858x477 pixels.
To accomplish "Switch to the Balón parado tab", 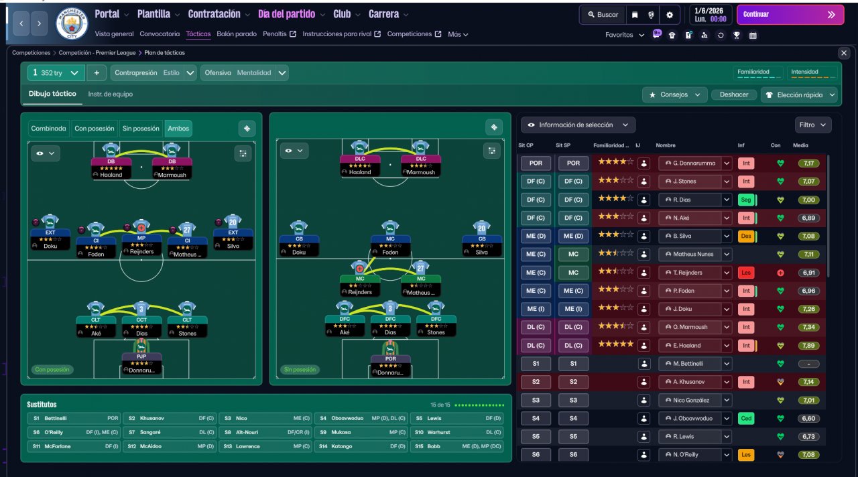I will [x=237, y=34].
